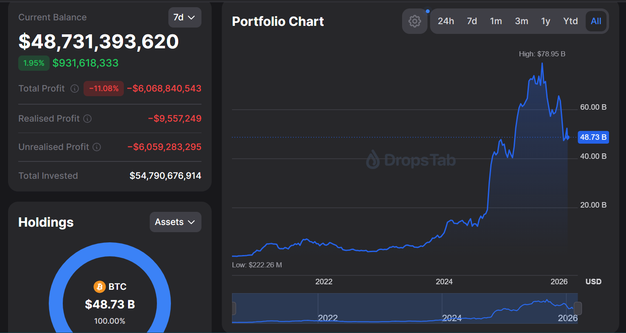626x333 pixels.
Task: Click the info icon beside Realised Profit
Action: click(x=88, y=119)
